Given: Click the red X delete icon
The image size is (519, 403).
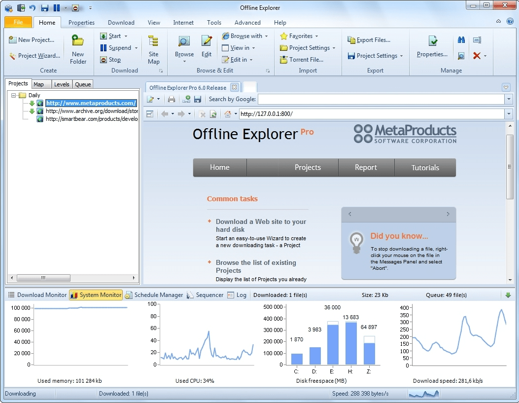Looking at the screenshot, I should (477, 56).
